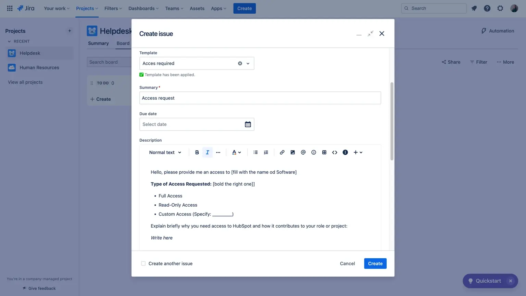Check the Create another issue checkbox
This screenshot has width=526, height=296.
pos(143,263)
